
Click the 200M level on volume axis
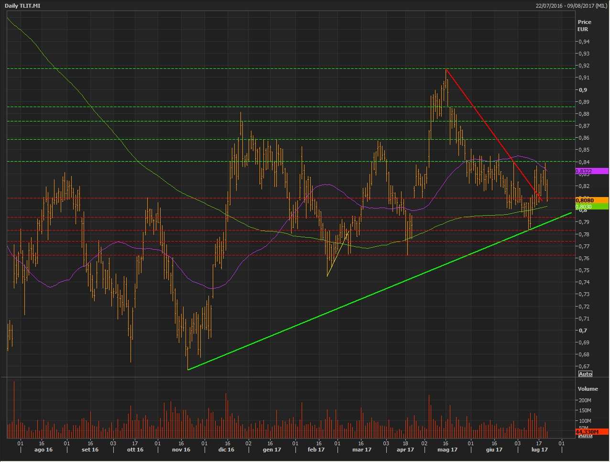pyautogui.click(x=585, y=400)
